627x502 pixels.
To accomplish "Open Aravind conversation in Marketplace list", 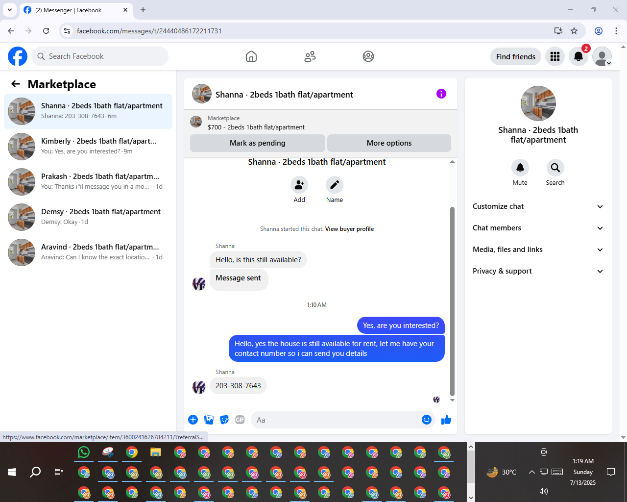I will [x=88, y=252].
